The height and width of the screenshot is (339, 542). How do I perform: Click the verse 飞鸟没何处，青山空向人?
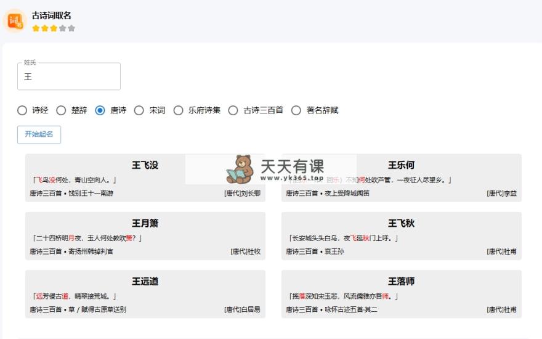pyautogui.click(x=75, y=180)
